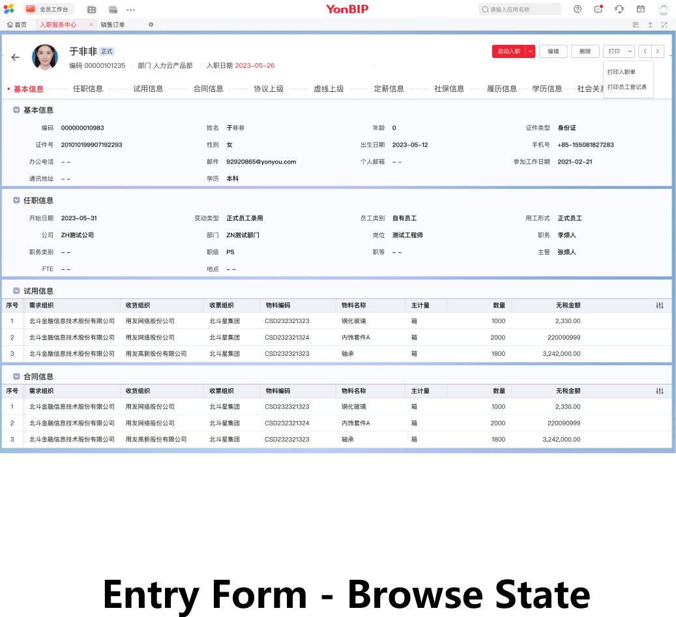Click the 编辑 edit button
This screenshot has width=676, height=617.
(553, 51)
